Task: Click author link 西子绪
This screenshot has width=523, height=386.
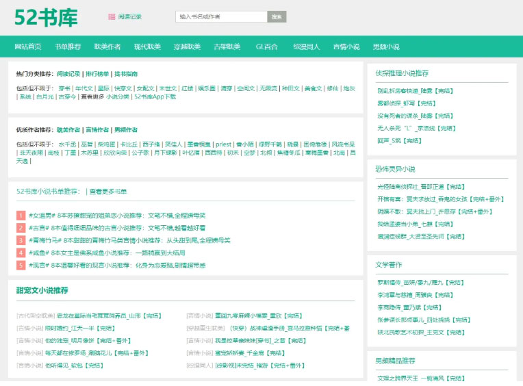Action: [151, 144]
